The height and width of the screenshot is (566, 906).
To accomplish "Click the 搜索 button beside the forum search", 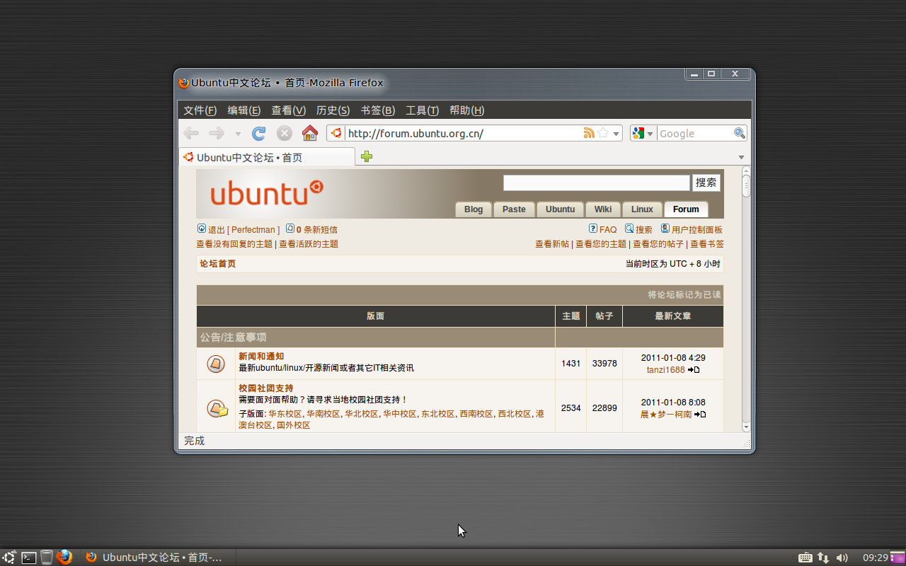I will (x=706, y=183).
